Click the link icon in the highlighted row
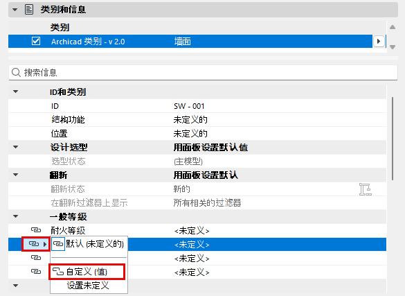The height and width of the screenshot is (296, 405). tap(34, 244)
